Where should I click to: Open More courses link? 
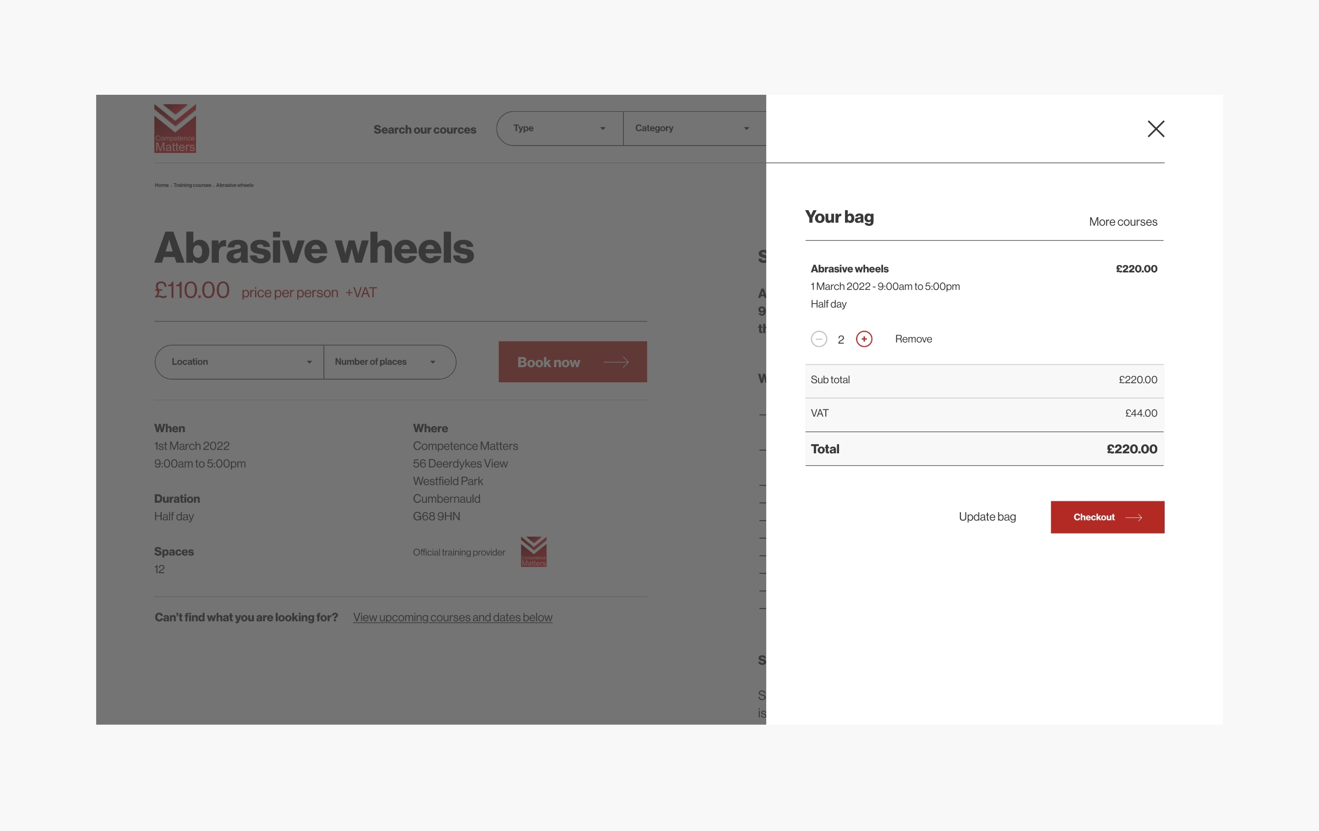(x=1123, y=222)
